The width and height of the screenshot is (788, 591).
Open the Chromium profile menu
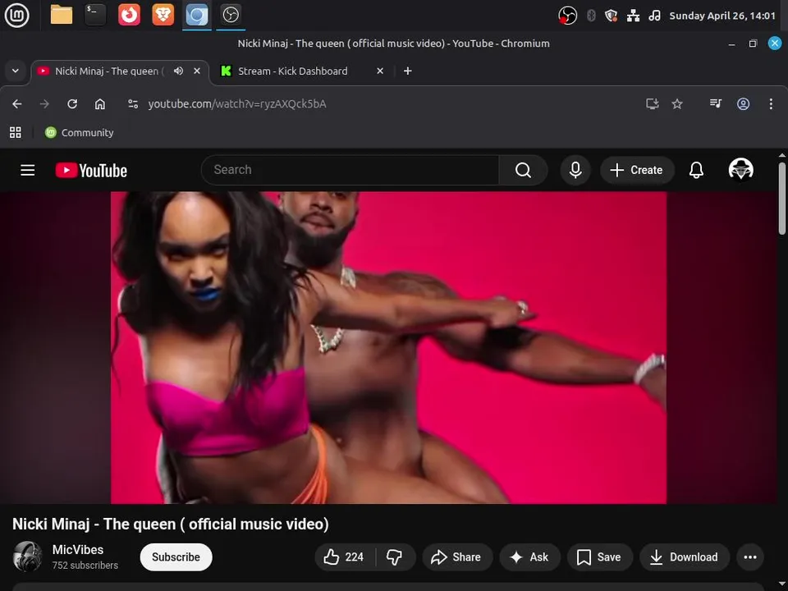coord(744,104)
